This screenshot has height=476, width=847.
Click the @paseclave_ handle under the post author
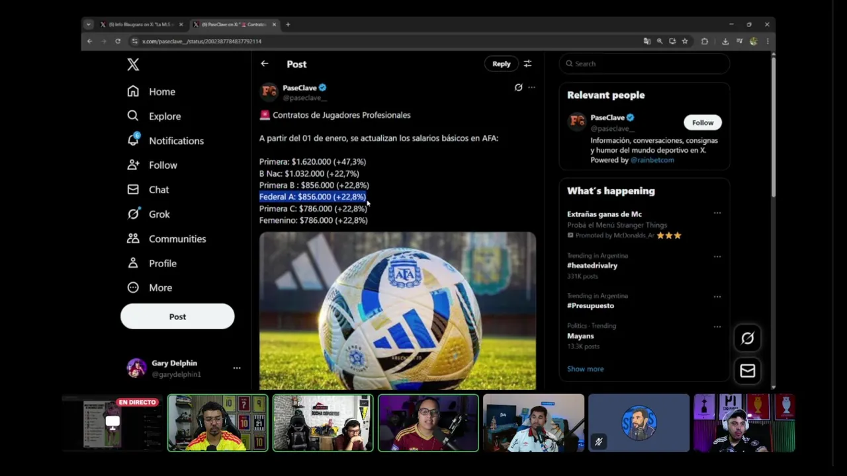pos(304,97)
